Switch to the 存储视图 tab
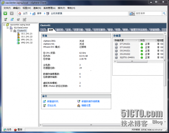Image resolution: width=169 pixels, height=133 pixels. [155, 30]
